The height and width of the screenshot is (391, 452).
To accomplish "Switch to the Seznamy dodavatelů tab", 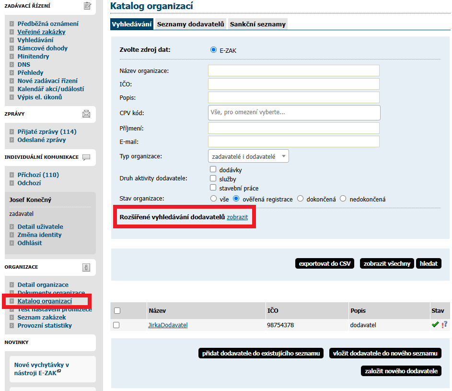I will coord(191,24).
